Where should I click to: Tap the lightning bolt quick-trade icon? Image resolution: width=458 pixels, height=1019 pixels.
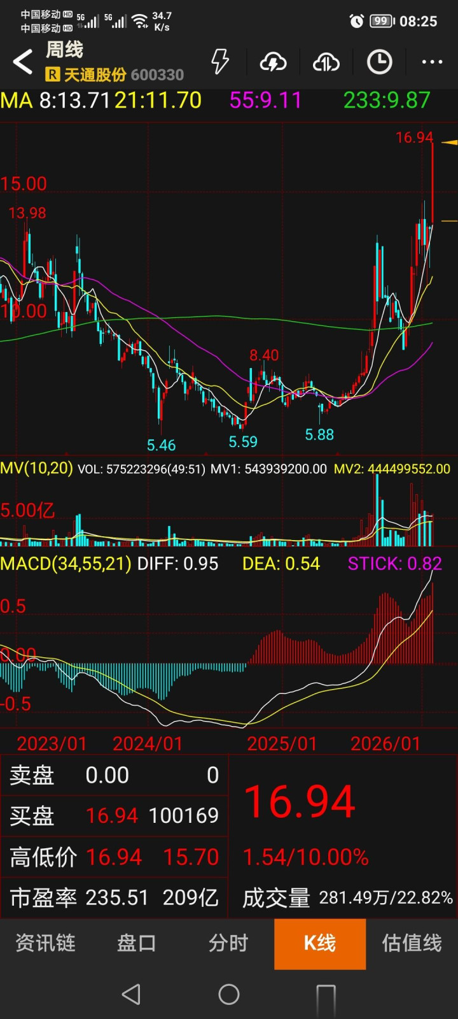coord(220,62)
